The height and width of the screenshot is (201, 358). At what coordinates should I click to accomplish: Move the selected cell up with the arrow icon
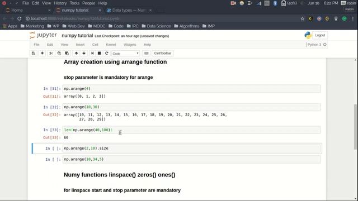point(76,54)
